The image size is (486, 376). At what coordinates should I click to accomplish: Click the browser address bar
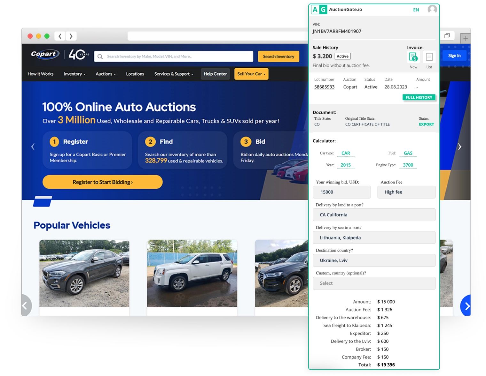pos(217,36)
